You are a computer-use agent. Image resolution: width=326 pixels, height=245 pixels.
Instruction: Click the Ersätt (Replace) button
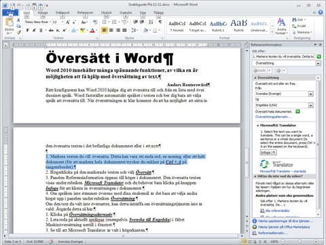click(299, 26)
